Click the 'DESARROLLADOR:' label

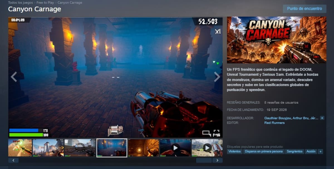click(x=240, y=118)
